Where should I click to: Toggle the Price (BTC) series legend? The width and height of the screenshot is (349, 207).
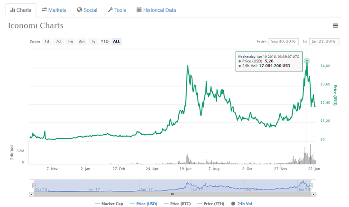[x=177, y=204]
